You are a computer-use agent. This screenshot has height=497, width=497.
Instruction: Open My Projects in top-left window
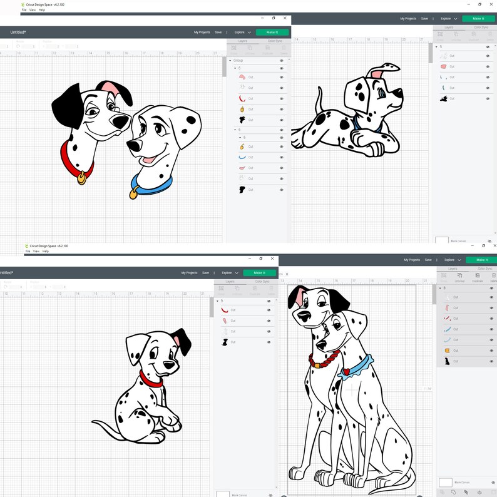click(x=202, y=33)
